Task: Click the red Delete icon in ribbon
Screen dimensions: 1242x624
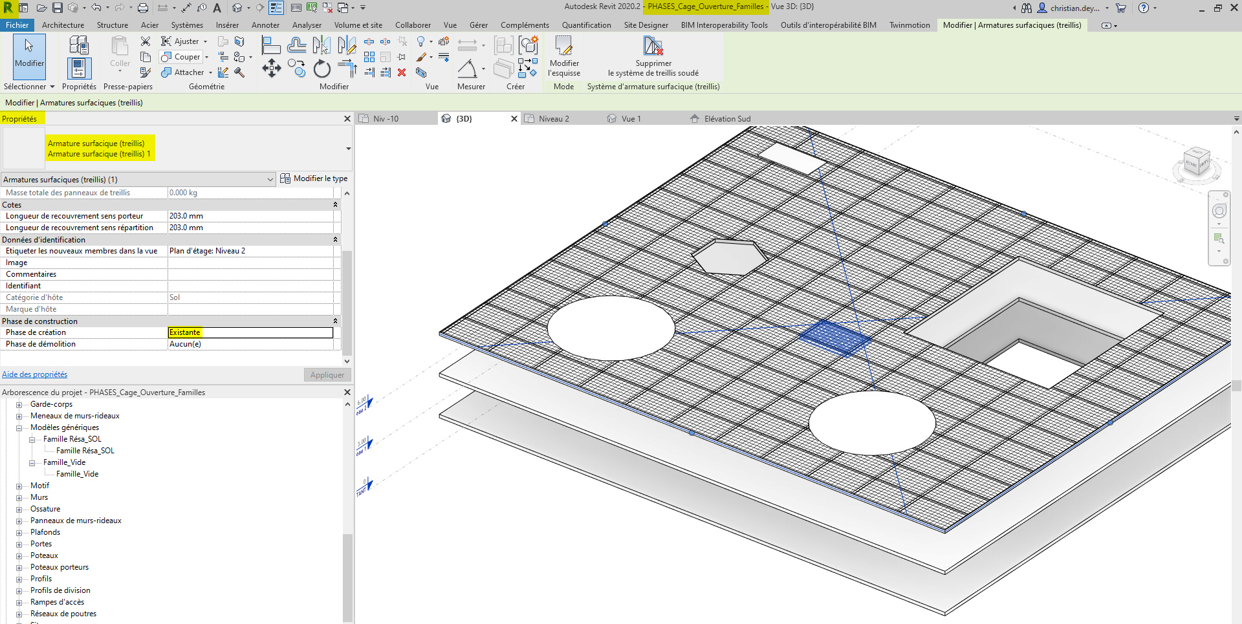Action: pyautogui.click(x=402, y=72)
